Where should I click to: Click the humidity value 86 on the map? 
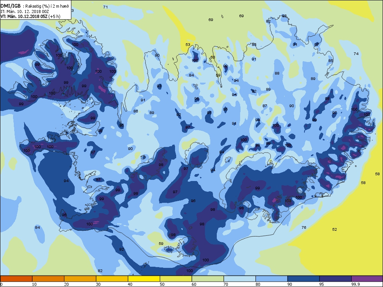136,111
